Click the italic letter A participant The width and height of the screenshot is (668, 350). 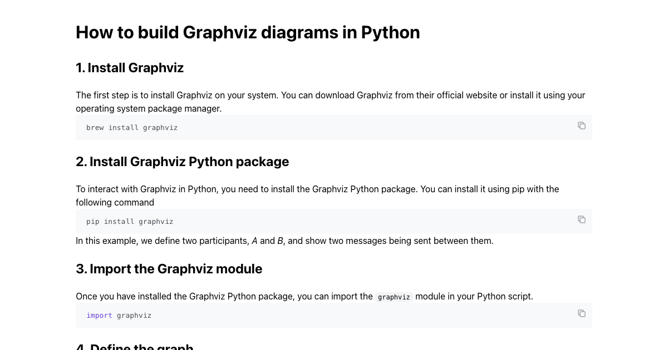pyautogui.click(x=254, y=241)
